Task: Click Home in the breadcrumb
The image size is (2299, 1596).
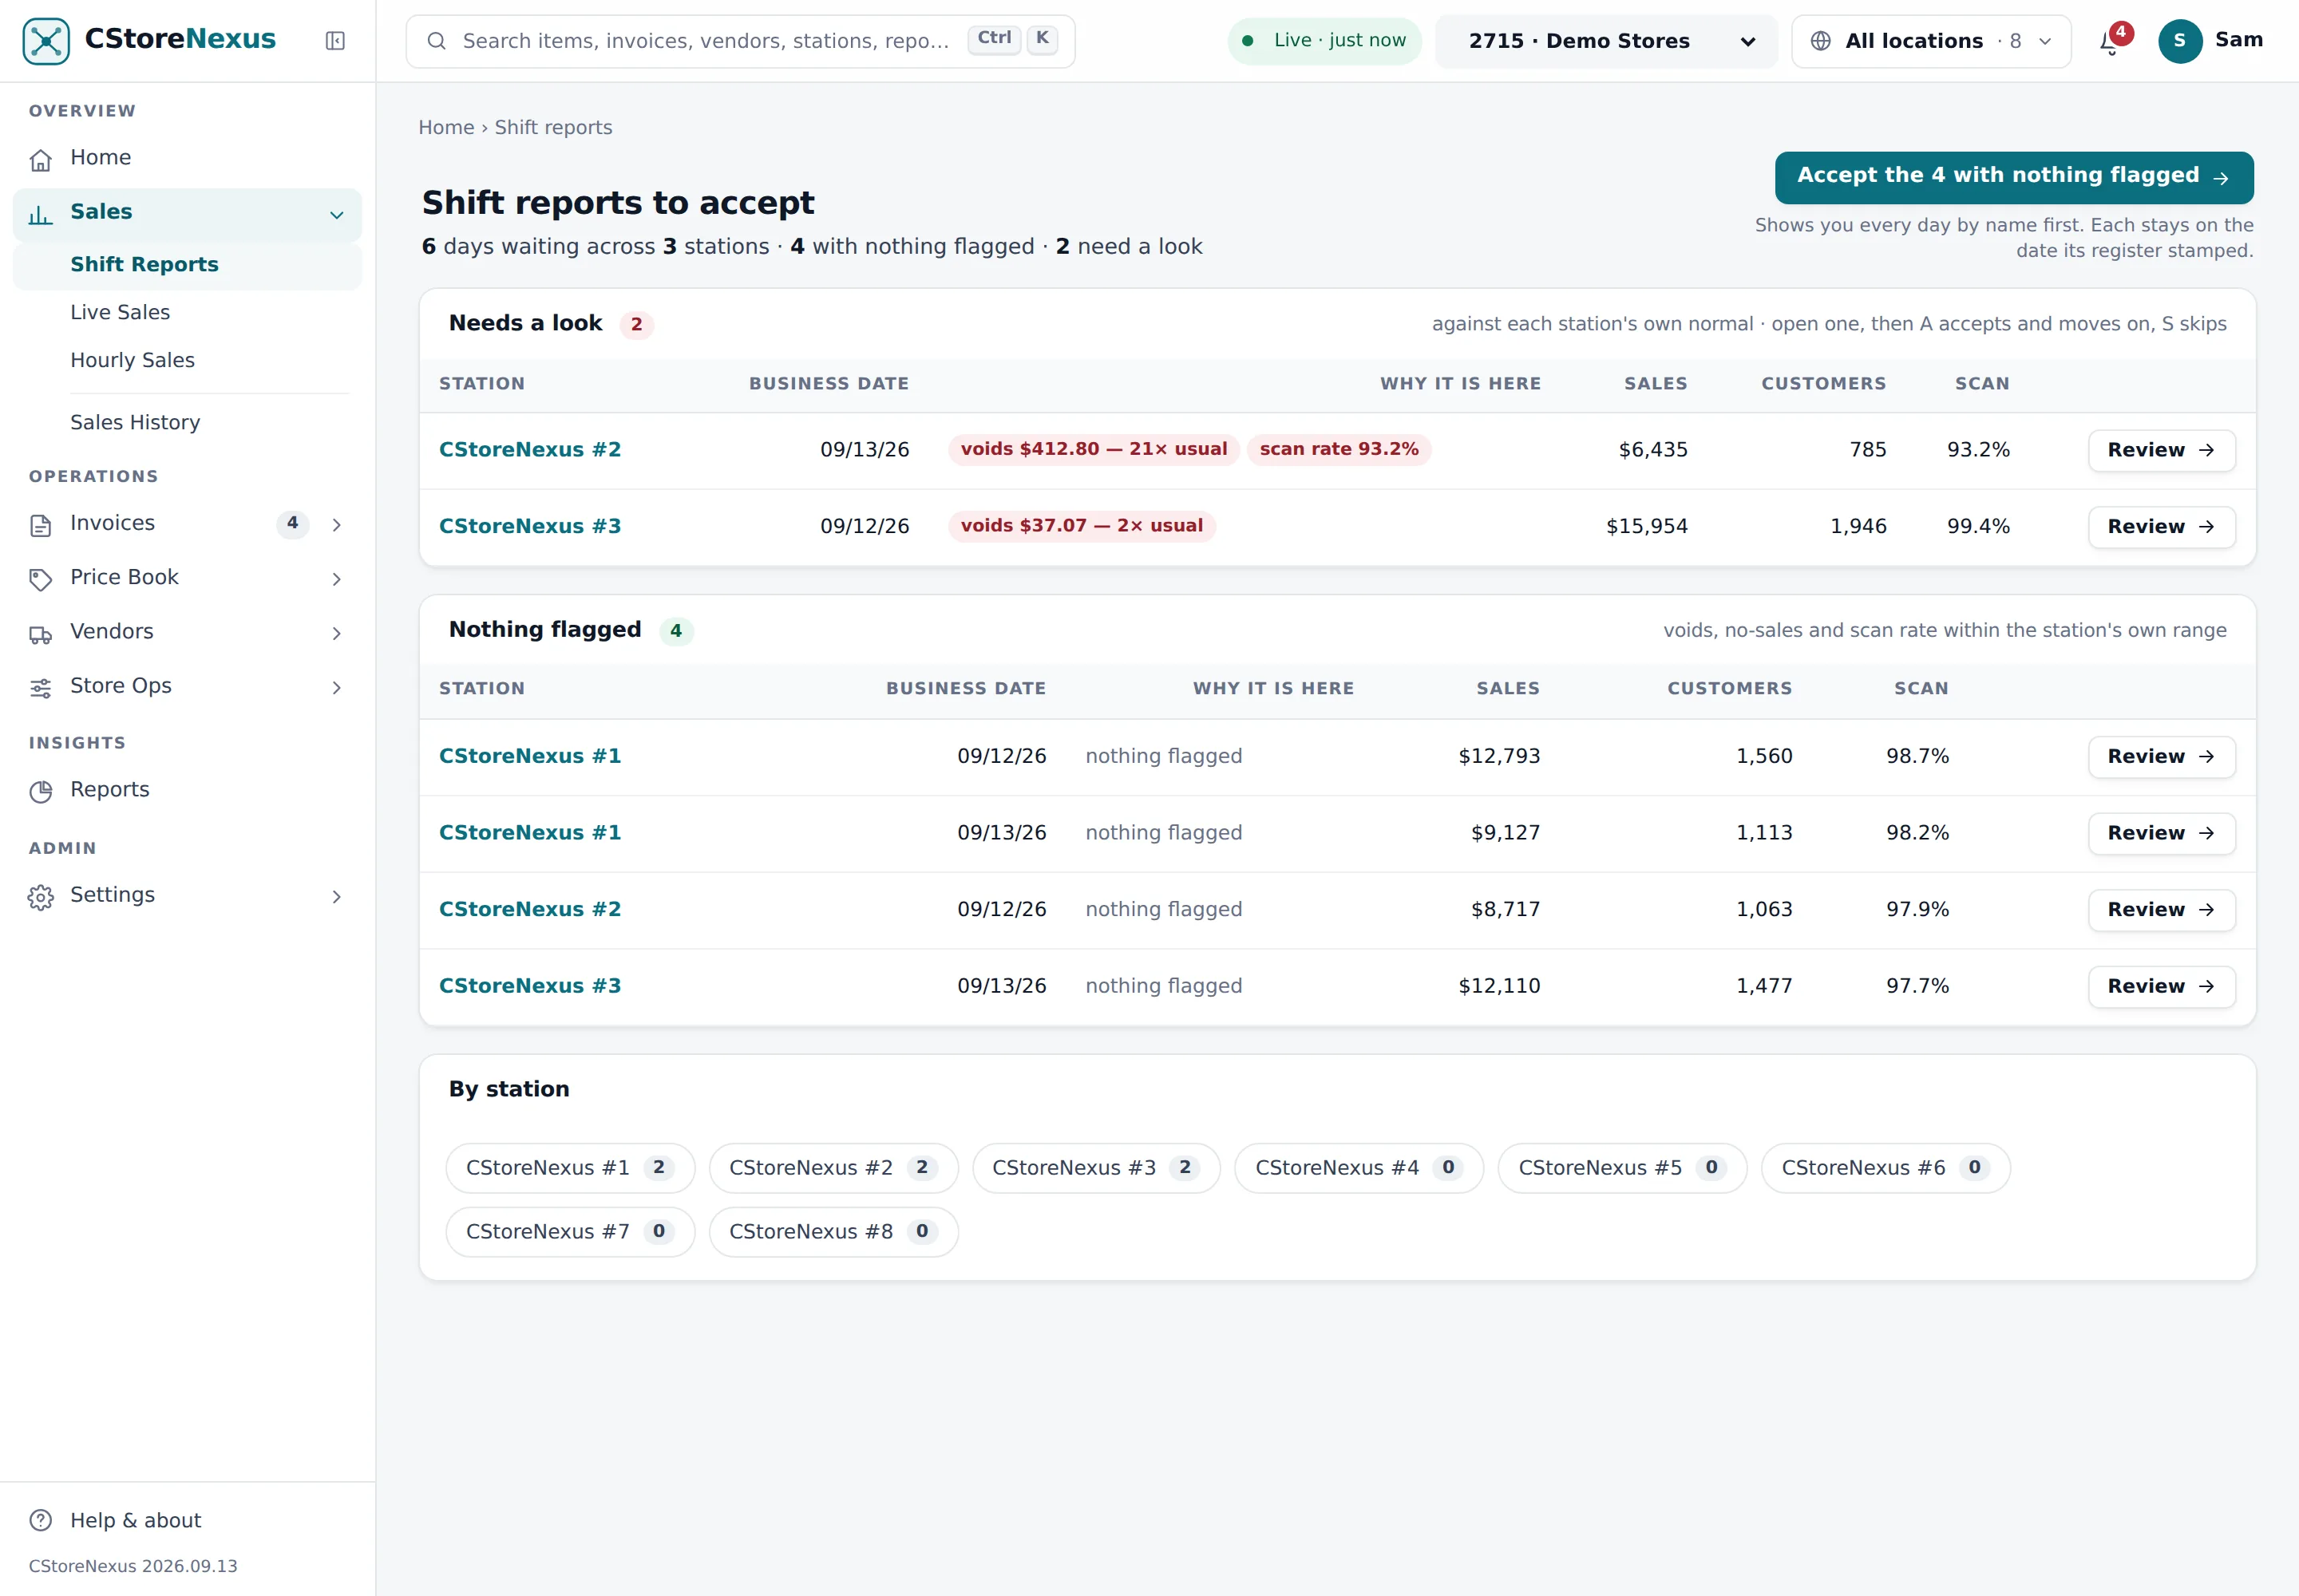Action: point(446,128)
